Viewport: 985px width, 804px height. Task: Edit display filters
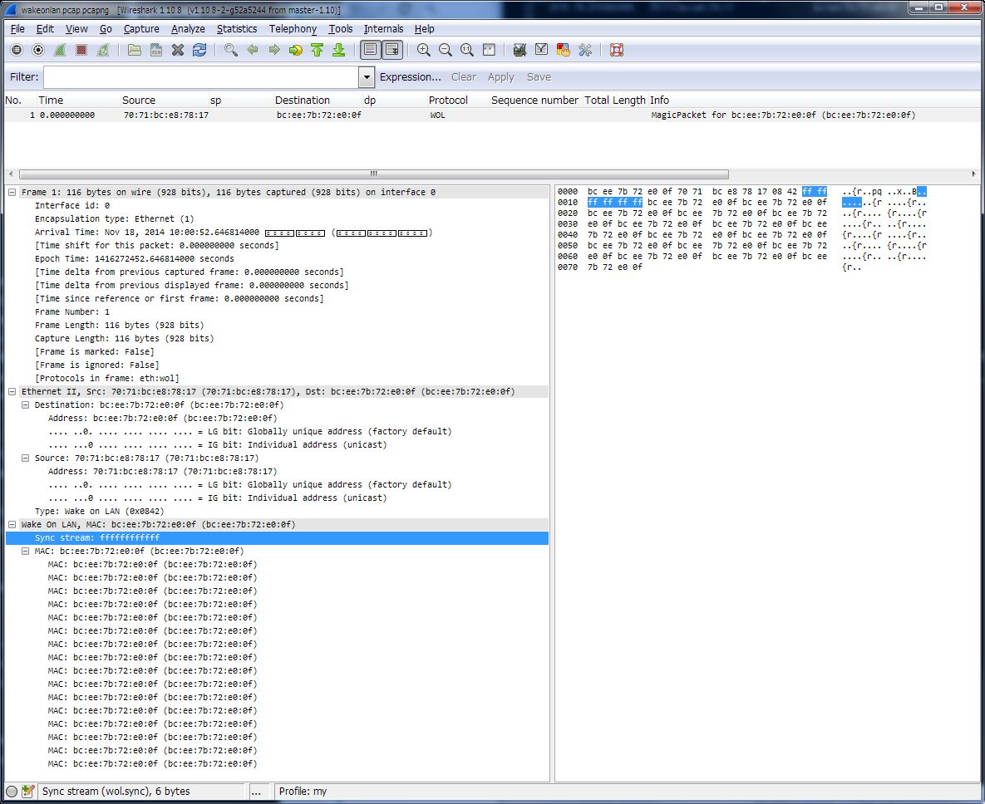pyautogui.click(x=541, y=50)
